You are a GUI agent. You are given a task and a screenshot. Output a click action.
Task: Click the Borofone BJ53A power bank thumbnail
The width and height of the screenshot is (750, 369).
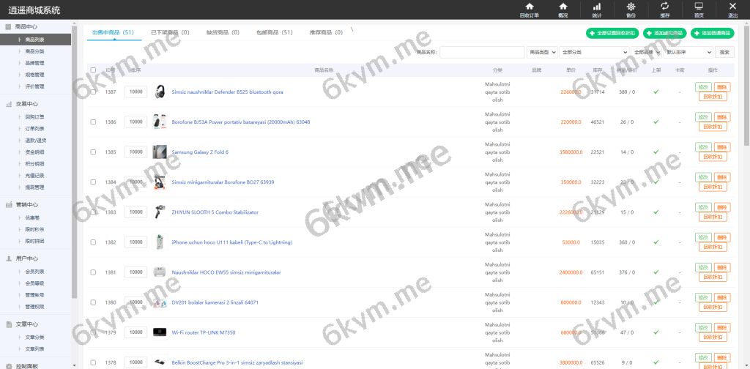click(x=160, y=122)
